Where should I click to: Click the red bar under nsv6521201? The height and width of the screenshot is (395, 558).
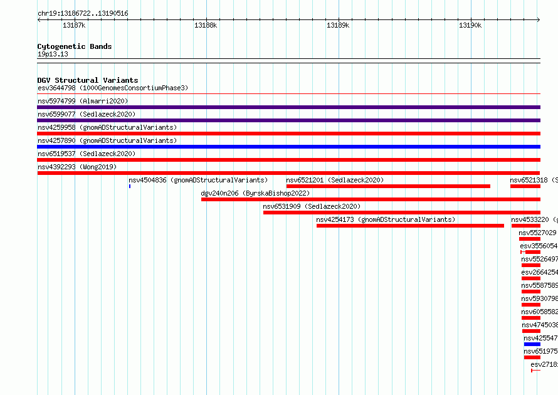point(388,186)
